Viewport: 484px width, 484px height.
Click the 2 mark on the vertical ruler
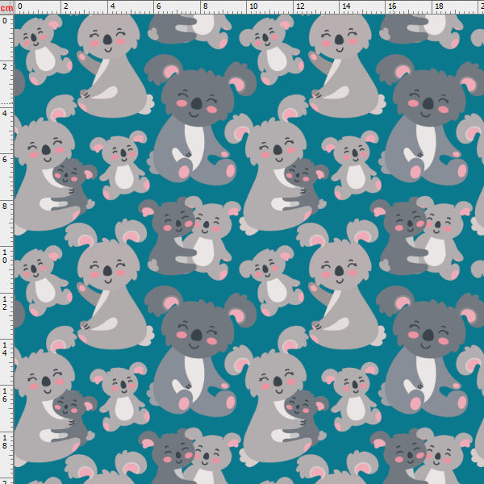[x=5, y=67]
